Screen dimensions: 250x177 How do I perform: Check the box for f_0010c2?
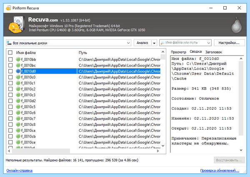(10, 89)
